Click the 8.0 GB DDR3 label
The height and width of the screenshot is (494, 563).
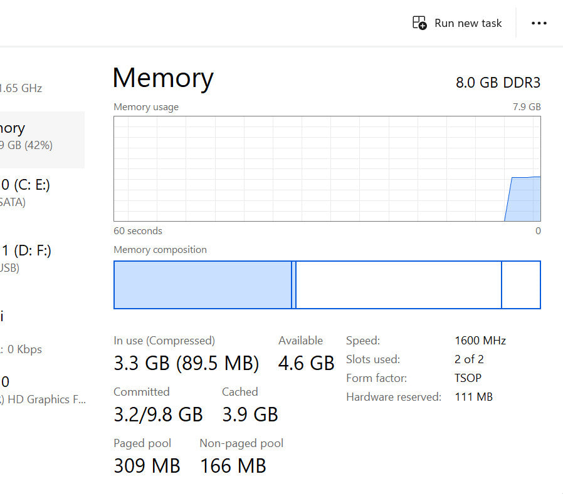tap(498, 83)
